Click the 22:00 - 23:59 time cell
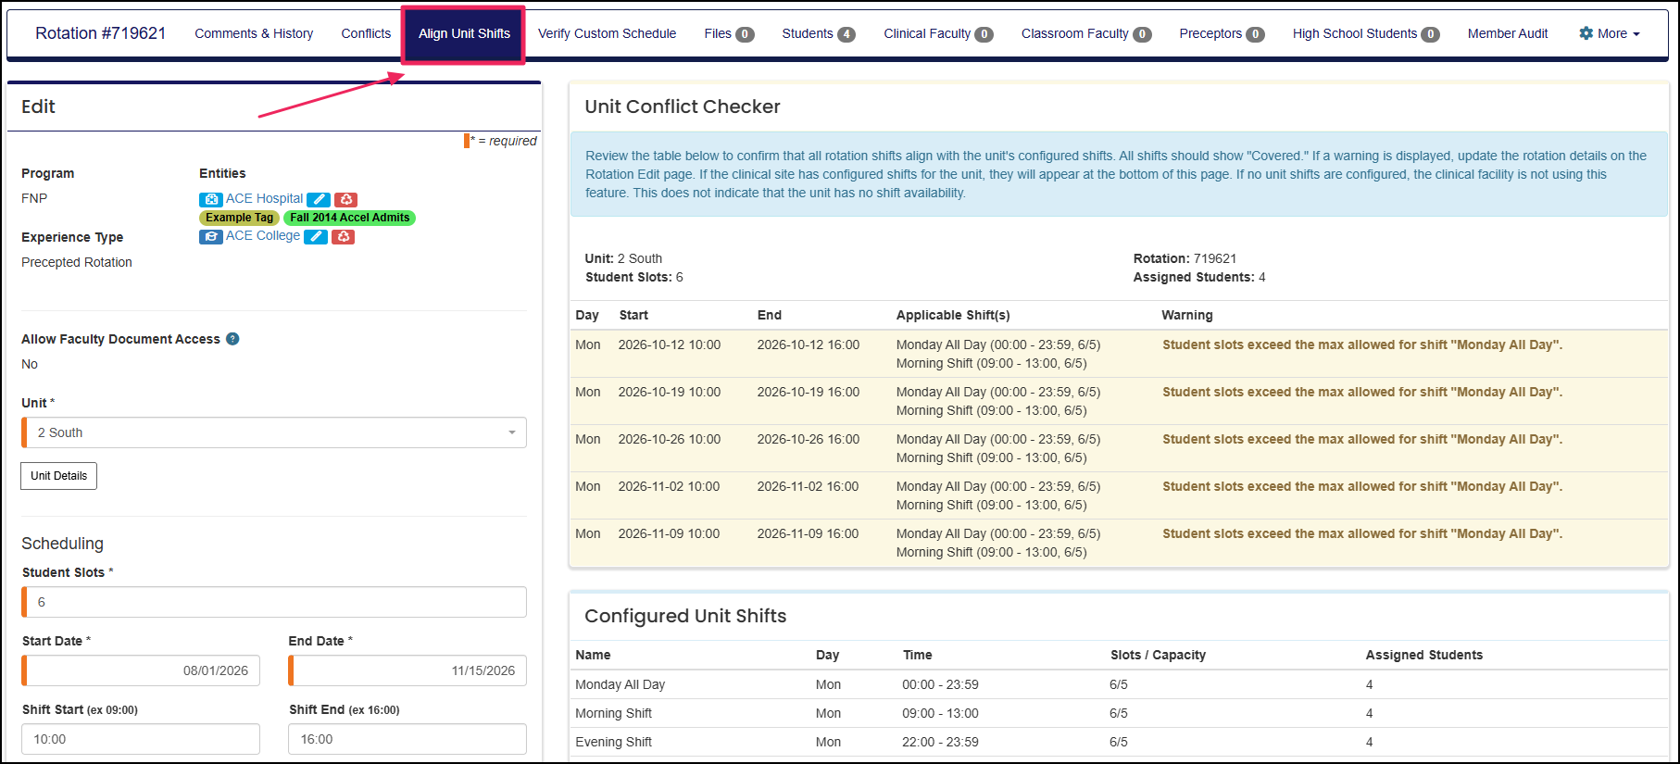Screen dimensions: 1680x764 (x=940, y=742)
